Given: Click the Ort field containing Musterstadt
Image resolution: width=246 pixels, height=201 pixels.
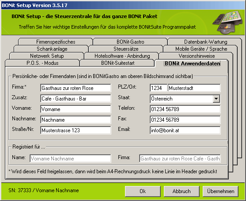Looking at the screenshot, I should [194, 88].
